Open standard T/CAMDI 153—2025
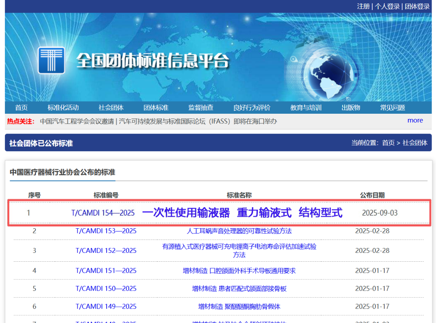Image resolution: width=436 pixels, height=323 pixels. 106,231
